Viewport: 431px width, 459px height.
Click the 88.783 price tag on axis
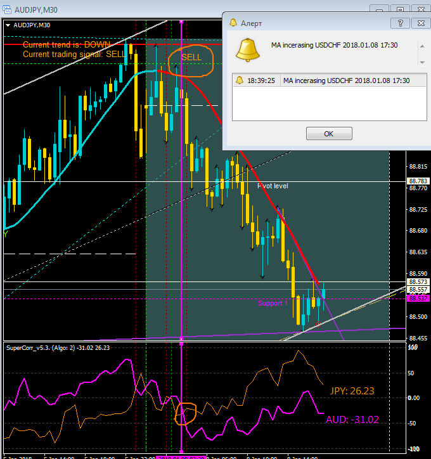point(418,181)
